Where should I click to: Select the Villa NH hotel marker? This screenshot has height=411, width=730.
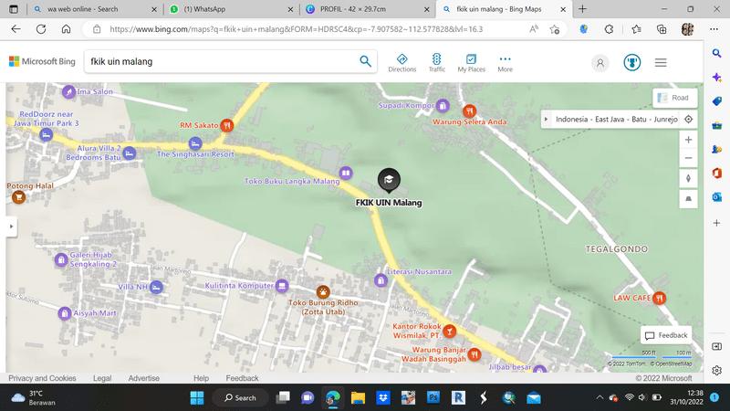pyautogui.click(x=156, y=287)
